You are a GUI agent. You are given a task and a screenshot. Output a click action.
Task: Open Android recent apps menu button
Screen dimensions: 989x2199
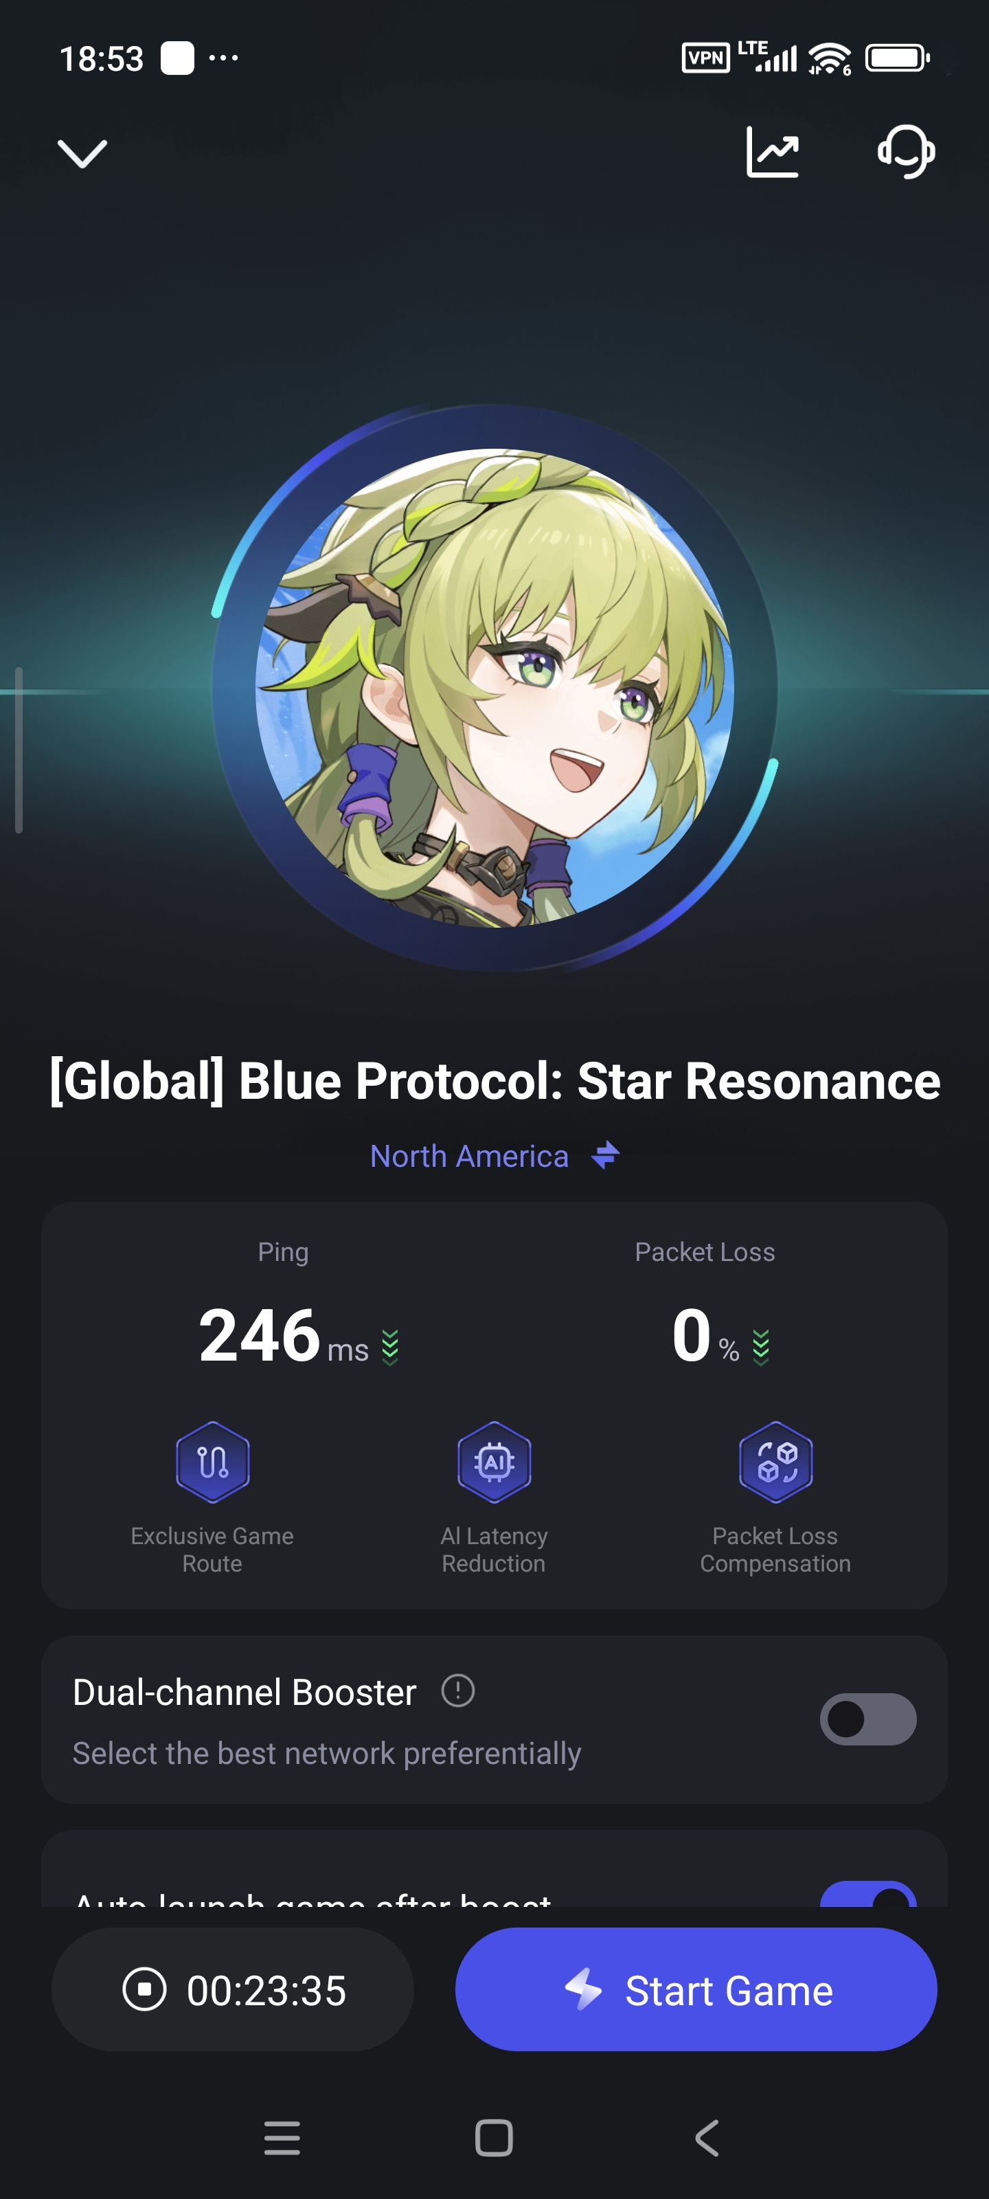282,2138
